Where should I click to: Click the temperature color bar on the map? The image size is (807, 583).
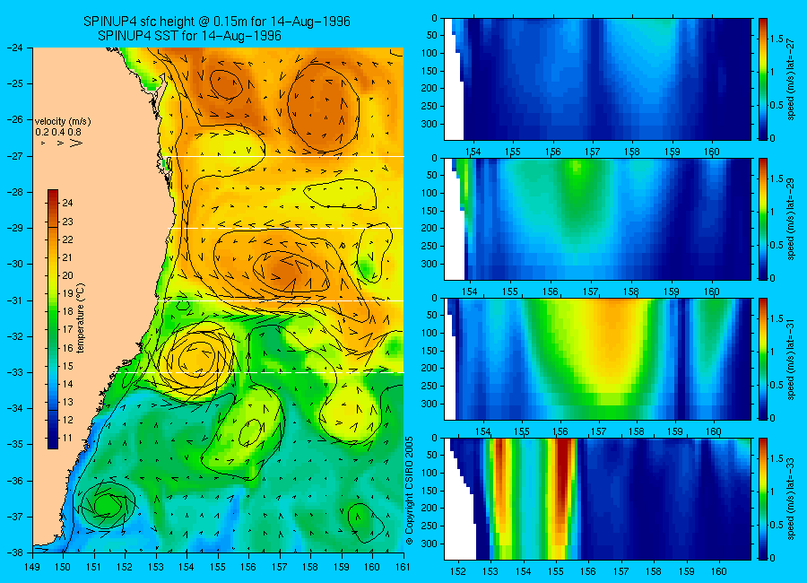[53, 318]
